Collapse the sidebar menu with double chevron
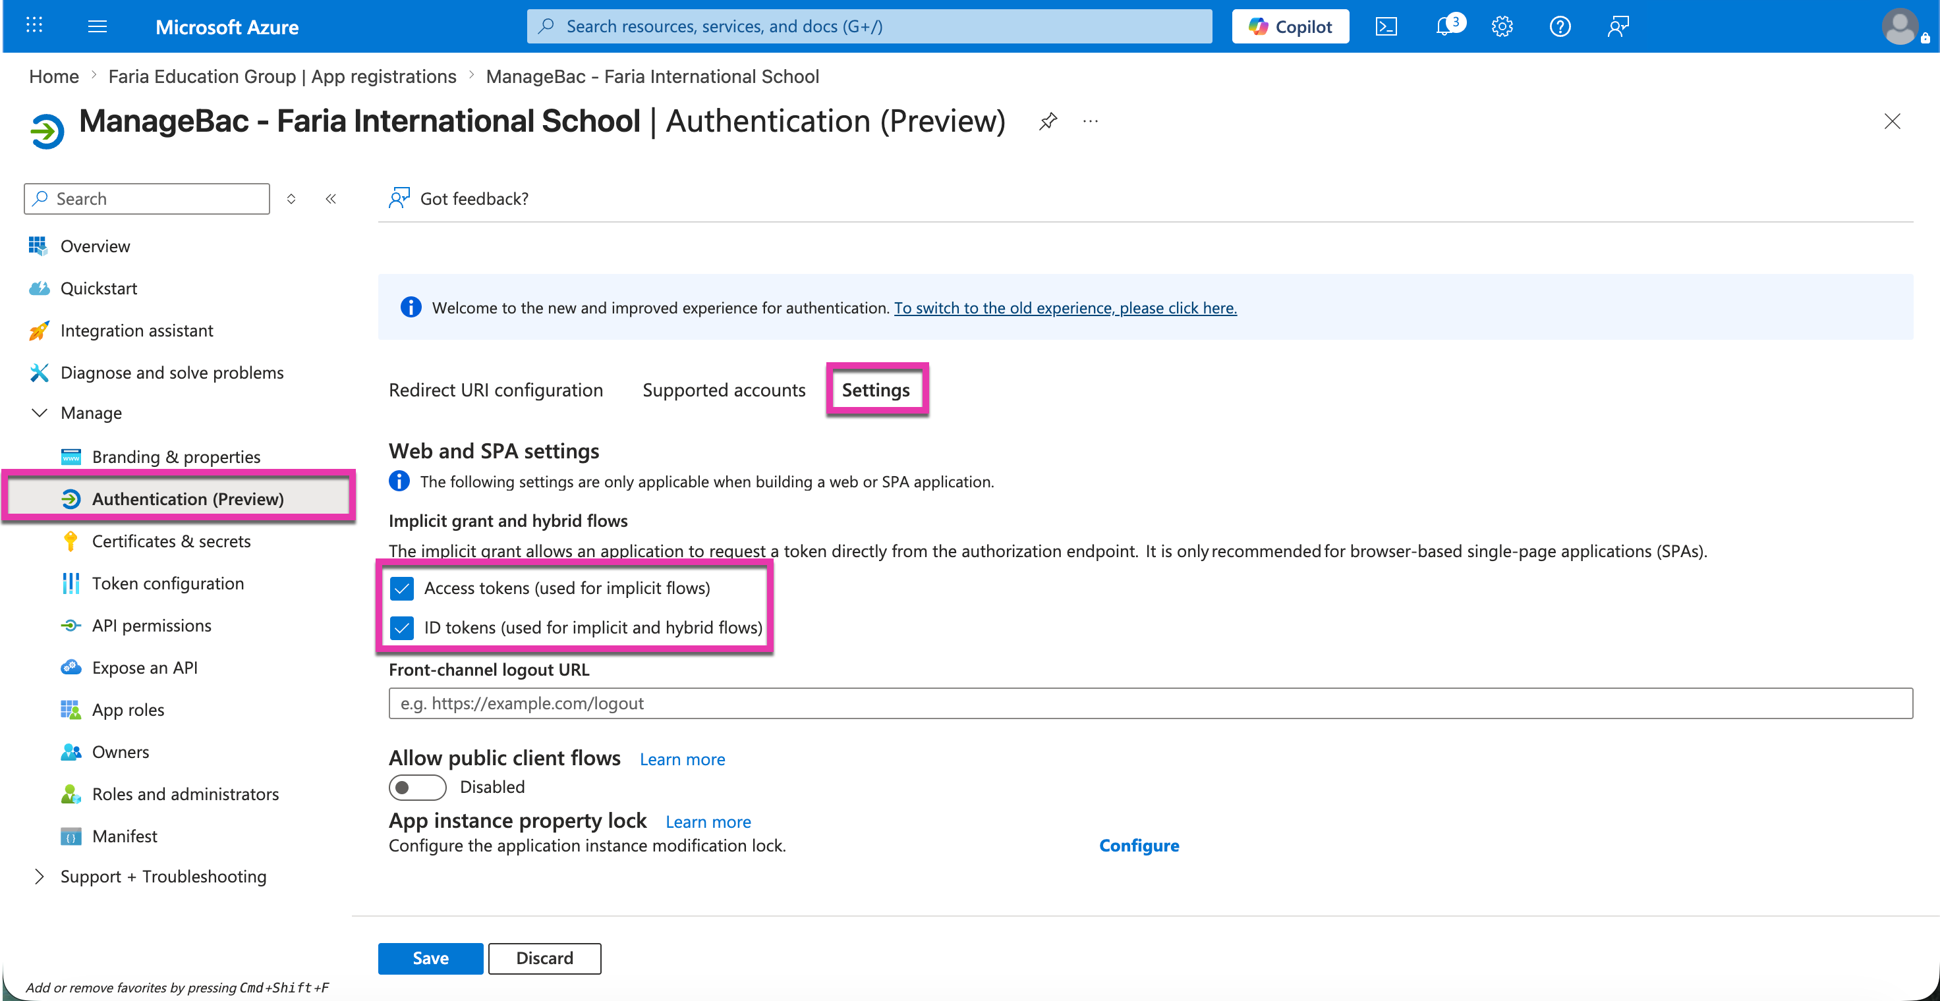Viewport: 1940px width, 1001px height. (331, 199)
